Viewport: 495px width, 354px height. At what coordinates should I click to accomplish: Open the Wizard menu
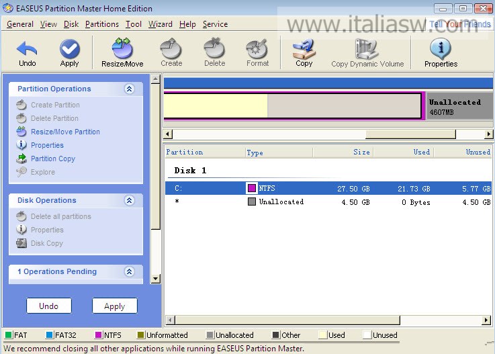tap(161, 24)
